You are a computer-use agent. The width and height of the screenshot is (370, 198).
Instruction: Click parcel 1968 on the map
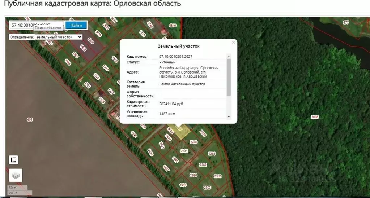pyautogui.click(x=83, y=48)
